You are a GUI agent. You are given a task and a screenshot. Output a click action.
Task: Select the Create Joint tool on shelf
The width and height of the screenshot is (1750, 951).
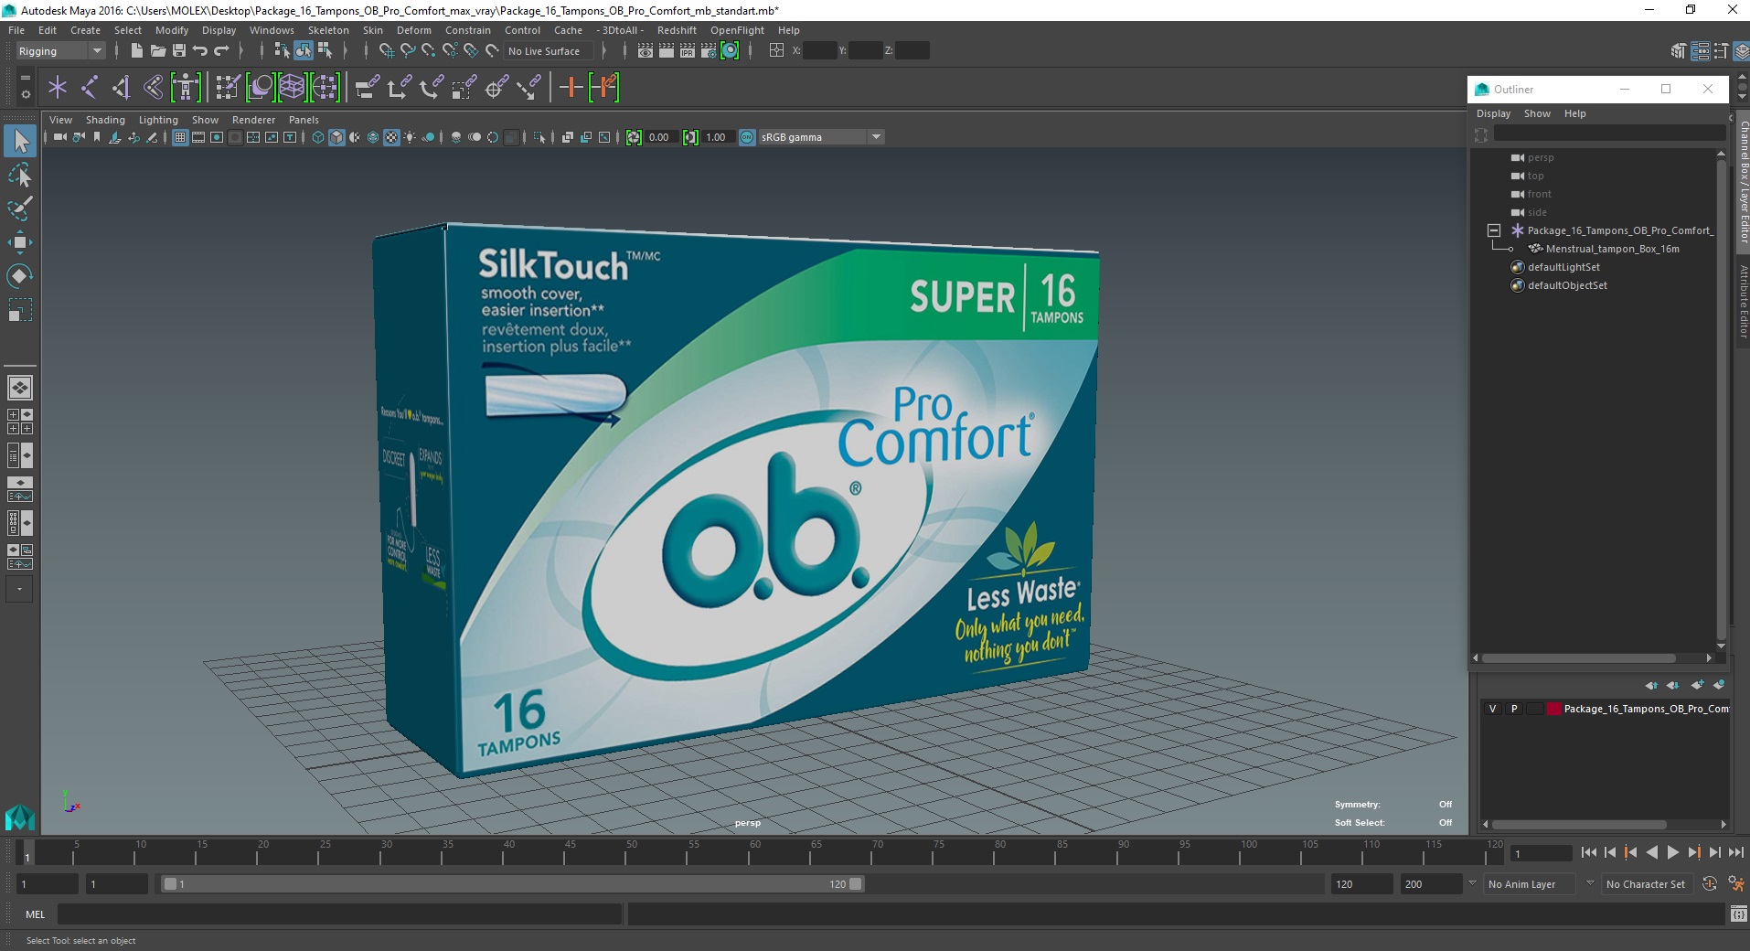(x=89, y=88)
